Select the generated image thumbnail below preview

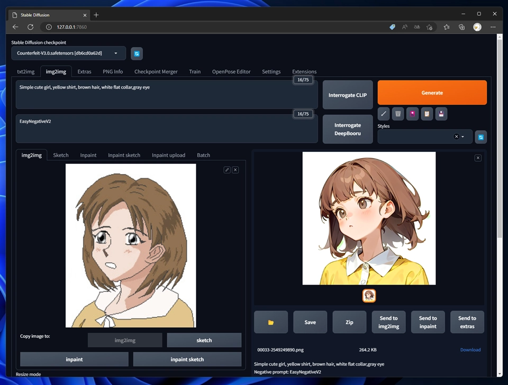point(369,296)
